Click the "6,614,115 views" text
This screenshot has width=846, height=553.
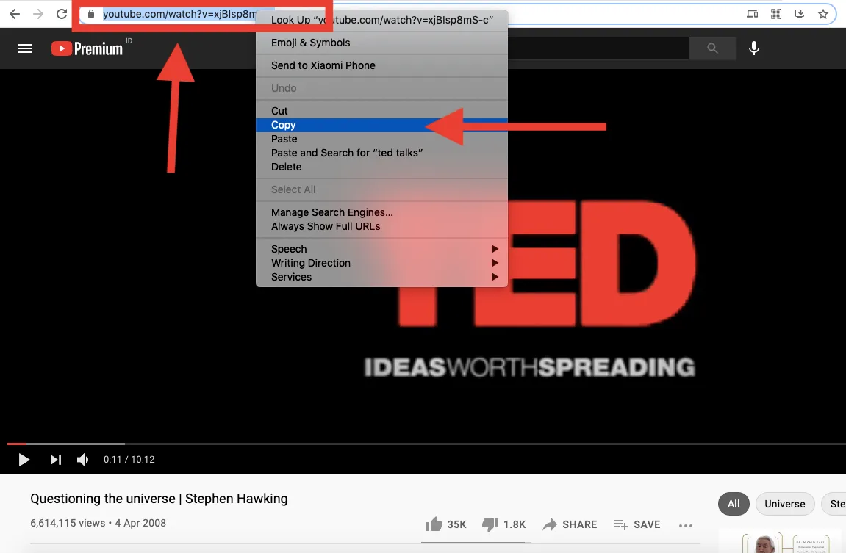click(x=68, y=523)
